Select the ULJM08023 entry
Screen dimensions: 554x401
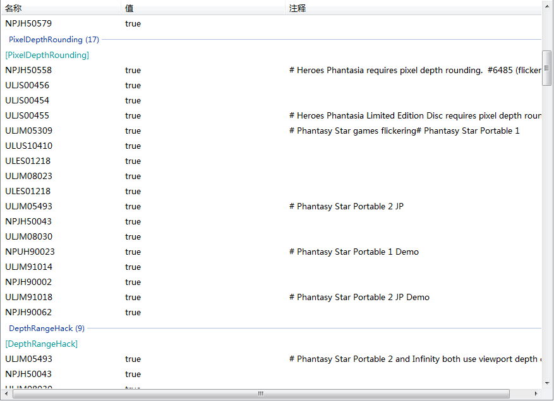click(28, 176)
